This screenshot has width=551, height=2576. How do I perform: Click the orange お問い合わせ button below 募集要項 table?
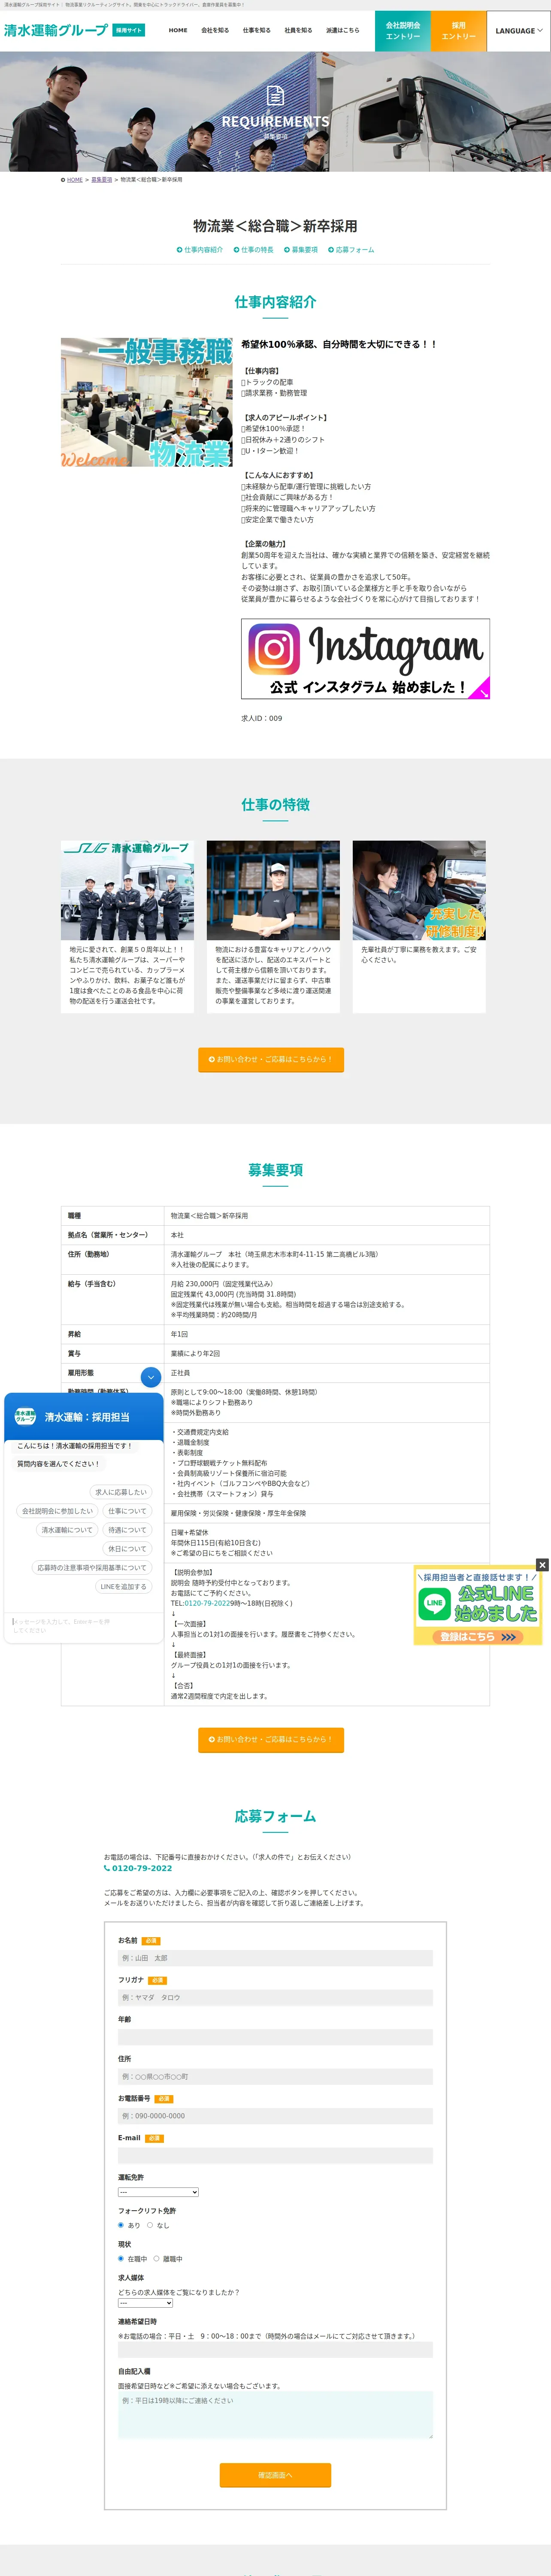tap(271, 1739)
